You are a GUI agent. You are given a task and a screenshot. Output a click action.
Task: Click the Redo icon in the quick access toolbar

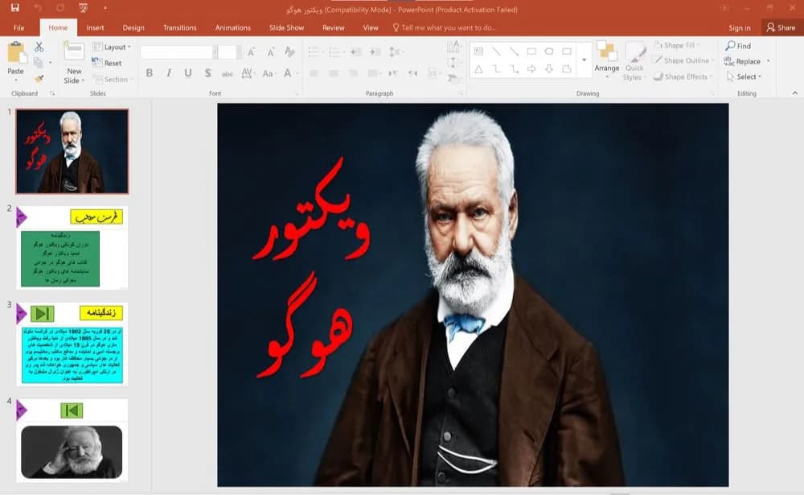(60, 8)
